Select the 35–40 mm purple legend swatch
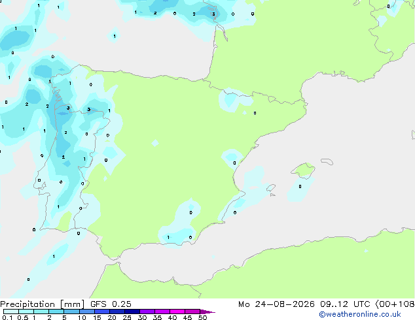The height and width of the screenshot is (320, 415). [x=162, y=312]
